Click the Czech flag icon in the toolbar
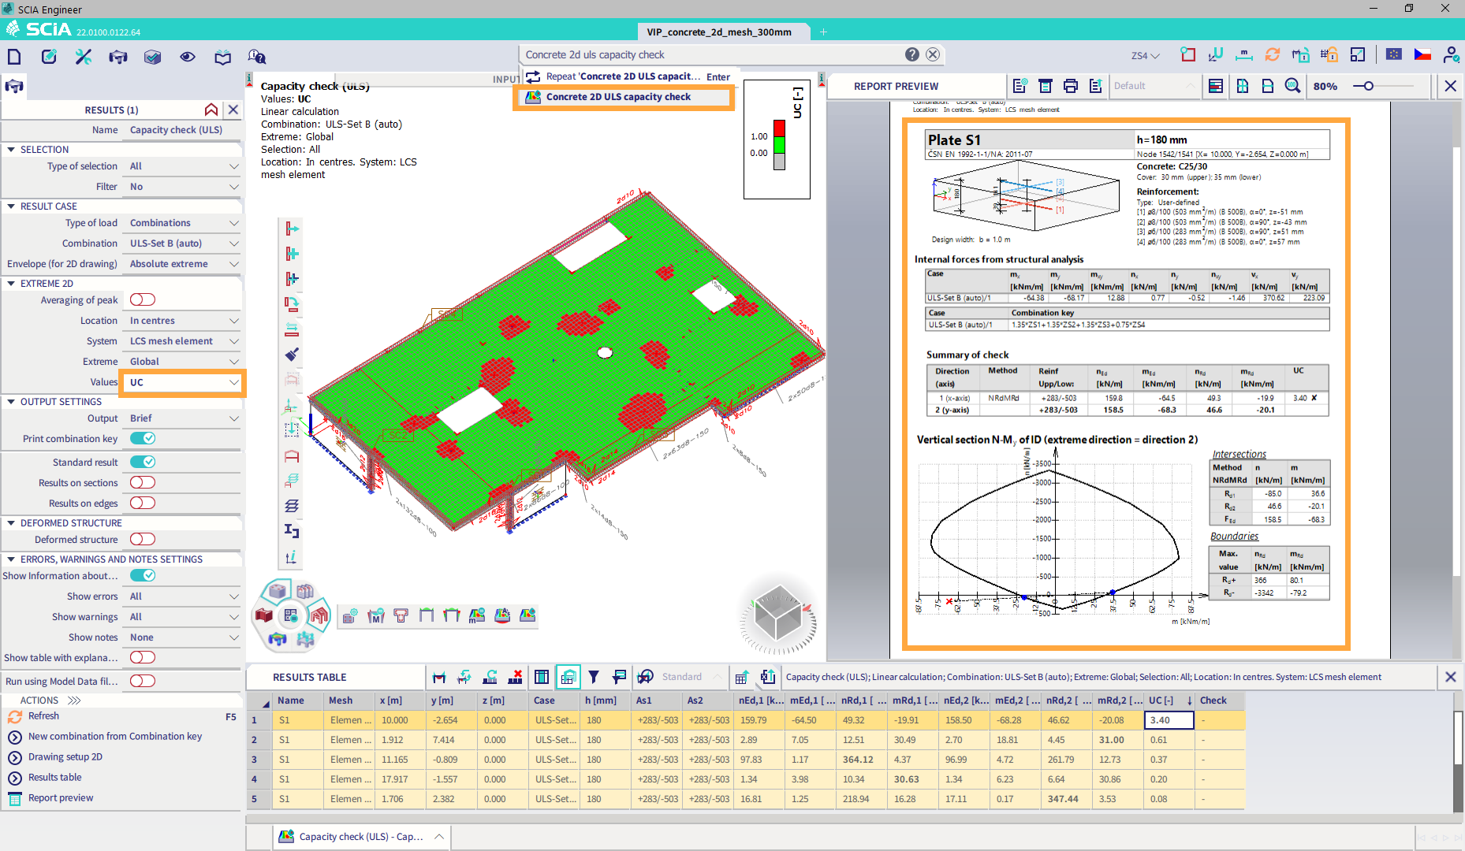This screenshot has height=851, width=1465. pos(1422,54)
